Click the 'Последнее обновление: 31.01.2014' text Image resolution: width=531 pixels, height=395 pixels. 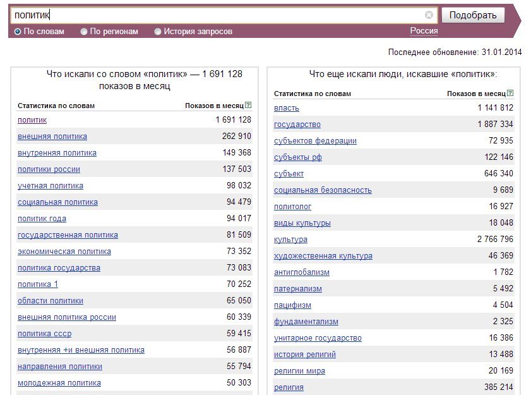click(455, 52)
